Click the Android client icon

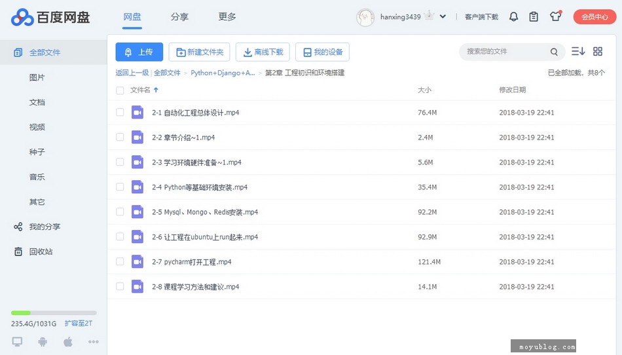pos(43,341)
